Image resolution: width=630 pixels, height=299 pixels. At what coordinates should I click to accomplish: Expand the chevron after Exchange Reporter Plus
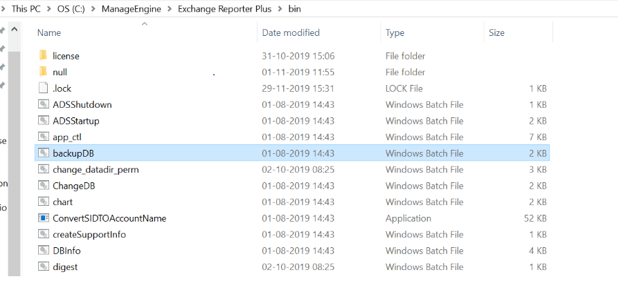[x=280, y=9]
